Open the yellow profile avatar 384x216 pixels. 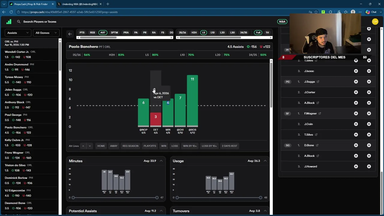(375, 22)
